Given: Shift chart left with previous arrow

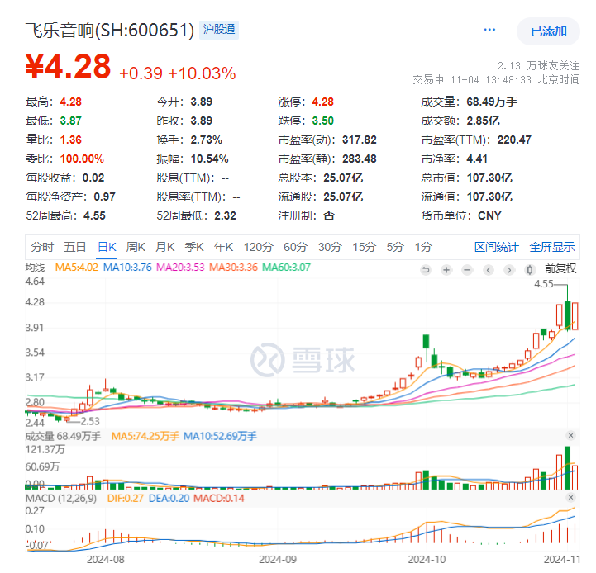Looking at the screenshot, I should [x=489, y=270].
